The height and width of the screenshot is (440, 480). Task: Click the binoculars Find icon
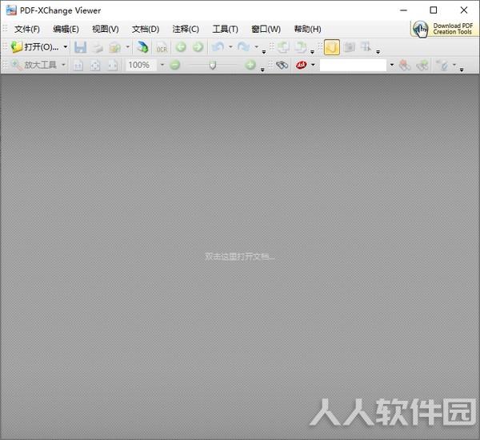[282, 65]
